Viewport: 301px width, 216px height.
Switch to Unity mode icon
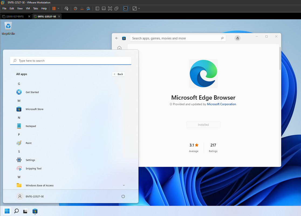point(116,8)
